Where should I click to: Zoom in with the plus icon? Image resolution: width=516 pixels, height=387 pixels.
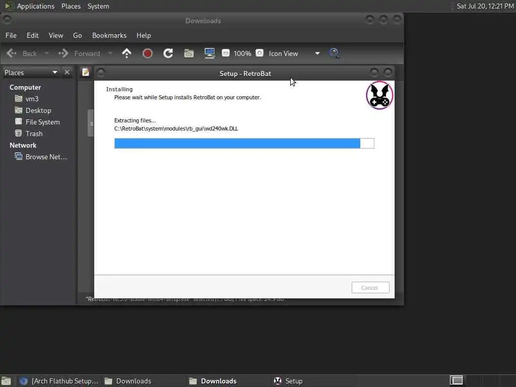(x=260, y=53)
